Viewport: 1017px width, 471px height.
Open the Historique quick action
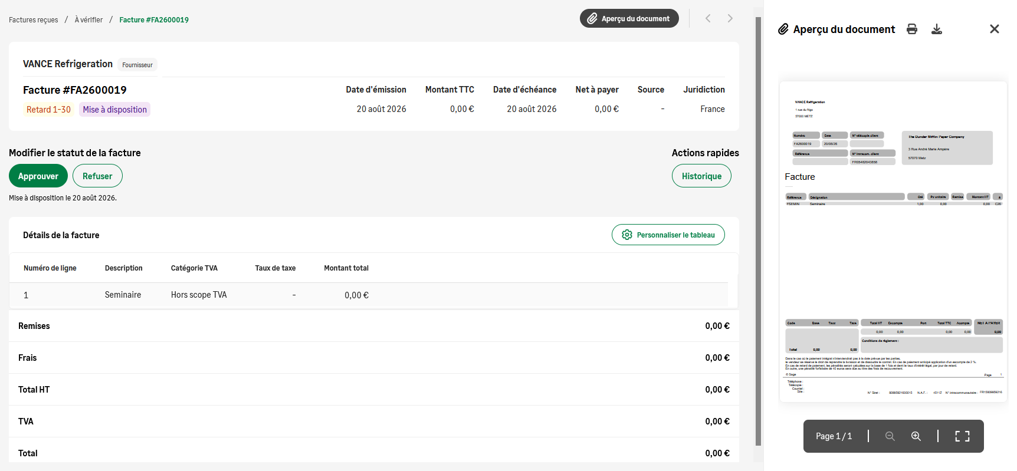pyautogui.click(x=701, y=176)
